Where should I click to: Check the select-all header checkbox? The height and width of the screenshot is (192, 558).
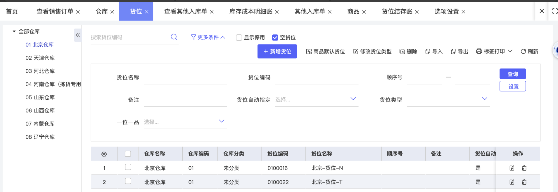point(128,154)
